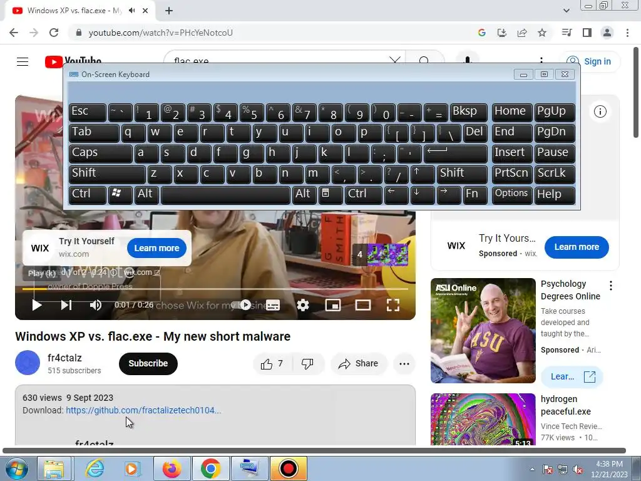The width and height of the screenshot is (641, 481).
Task: Click the Esc key on On-Screen Keyboard
Action: [88, 111]
